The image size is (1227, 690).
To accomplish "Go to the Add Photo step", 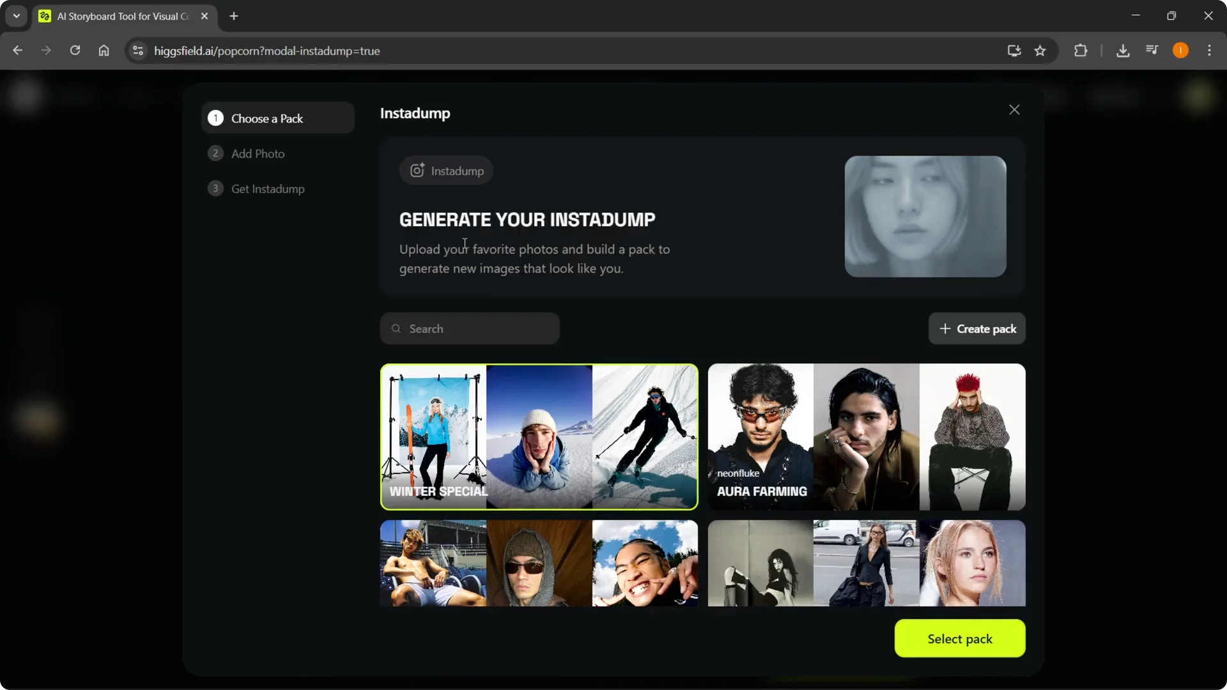I will [x=258, y=153].
